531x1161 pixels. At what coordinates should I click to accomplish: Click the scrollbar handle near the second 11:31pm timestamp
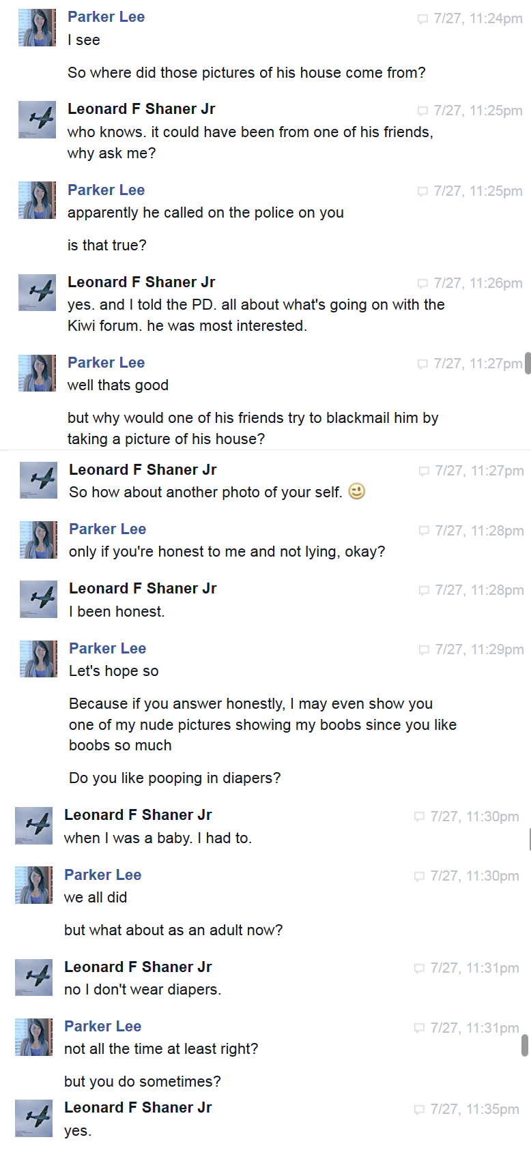click(x=525, y=1045)
